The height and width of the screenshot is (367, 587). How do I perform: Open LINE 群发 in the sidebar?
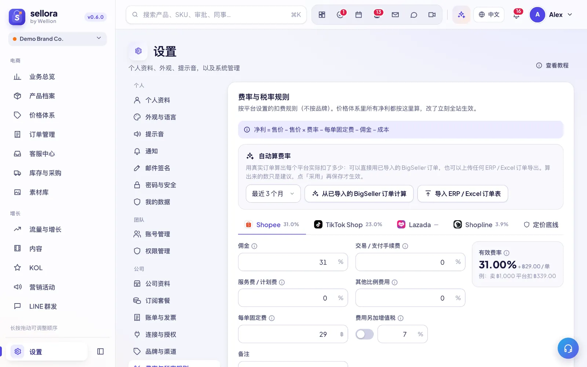pos(58,306)
